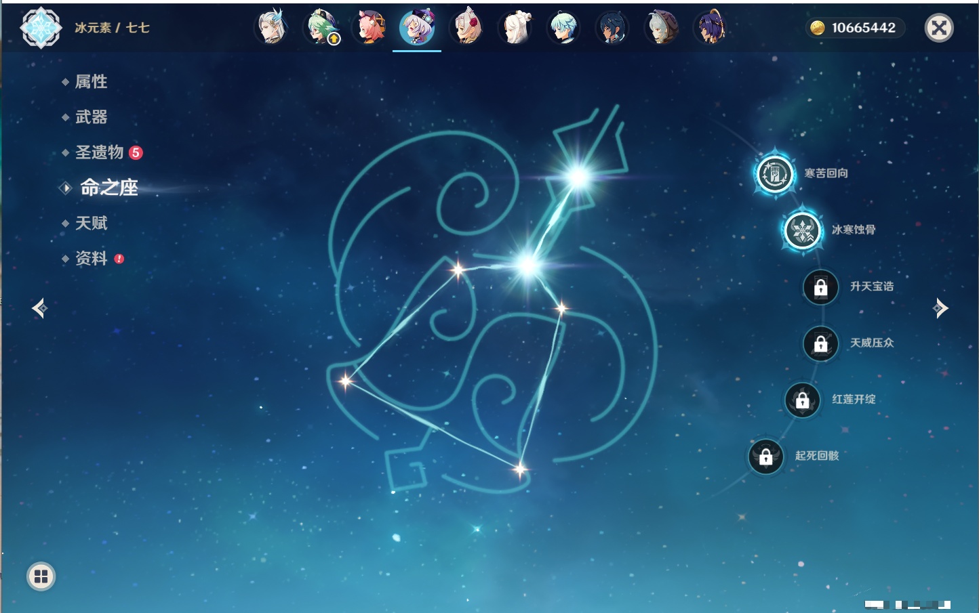Viewport: 979px width, 613px height.
Task: Open the locked 升天宝诰 constellation icon
Action: click(x=820, y=287)
